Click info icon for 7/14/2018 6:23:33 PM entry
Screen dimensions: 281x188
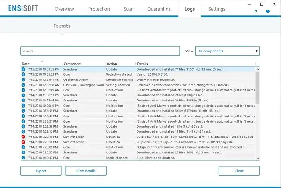coord(23,152)
